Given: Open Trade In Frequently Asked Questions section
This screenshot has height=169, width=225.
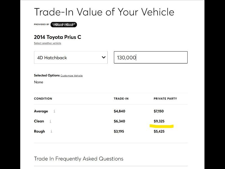Looking at the screenshot, I should pyautogui.click(x=78, y=159).
